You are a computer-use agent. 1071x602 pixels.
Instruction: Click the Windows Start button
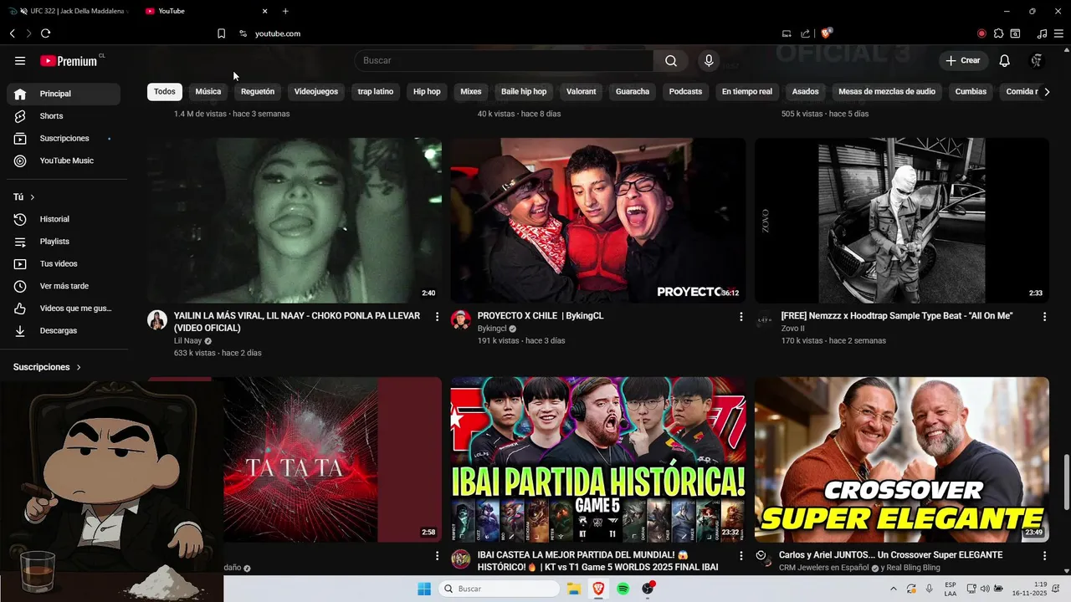click(424, 589)
